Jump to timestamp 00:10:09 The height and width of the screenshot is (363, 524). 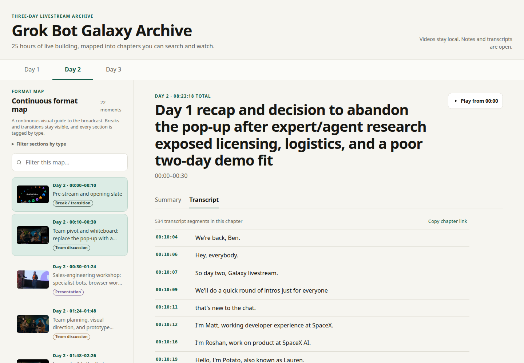(x=167, y=290)
